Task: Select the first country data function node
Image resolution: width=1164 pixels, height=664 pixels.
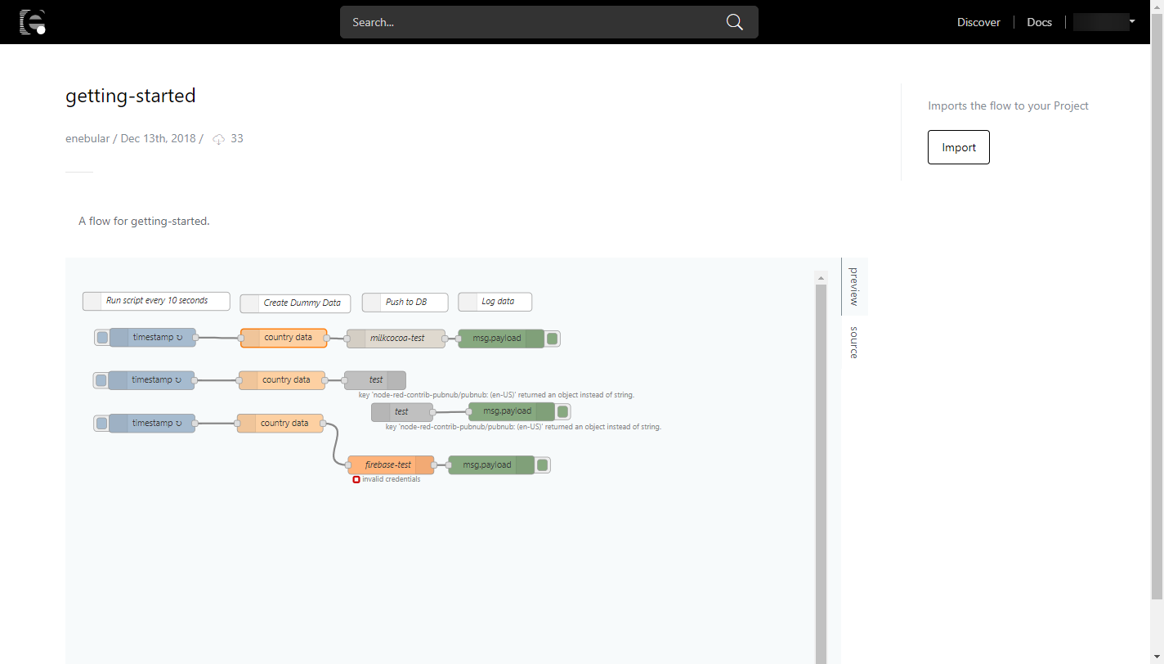Action: [x=284, y=338]
